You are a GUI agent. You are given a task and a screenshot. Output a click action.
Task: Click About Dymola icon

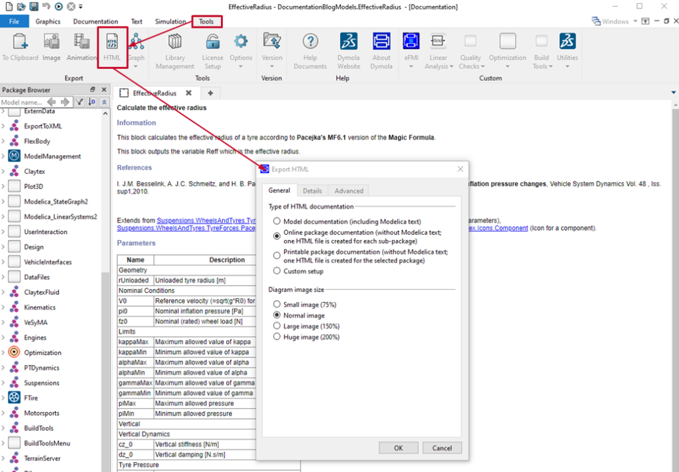381,42
